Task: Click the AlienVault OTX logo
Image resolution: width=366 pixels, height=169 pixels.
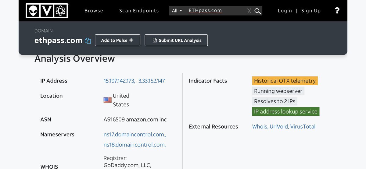Action: 47,11
